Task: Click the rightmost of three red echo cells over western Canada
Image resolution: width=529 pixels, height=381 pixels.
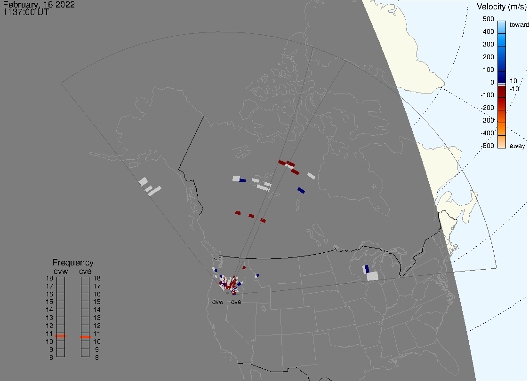Action: coord(263,220)
